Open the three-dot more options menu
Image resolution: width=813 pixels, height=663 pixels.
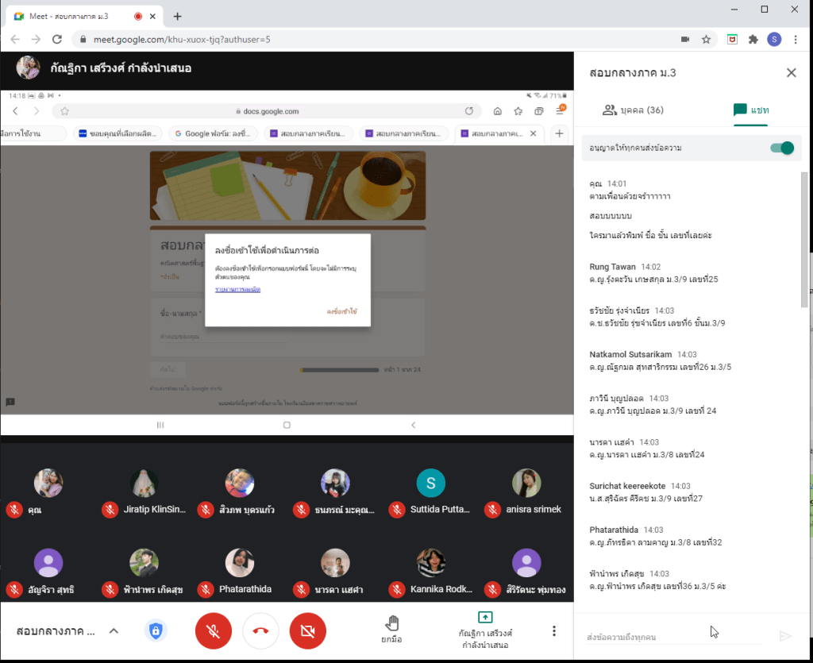[x=554, y=631]
